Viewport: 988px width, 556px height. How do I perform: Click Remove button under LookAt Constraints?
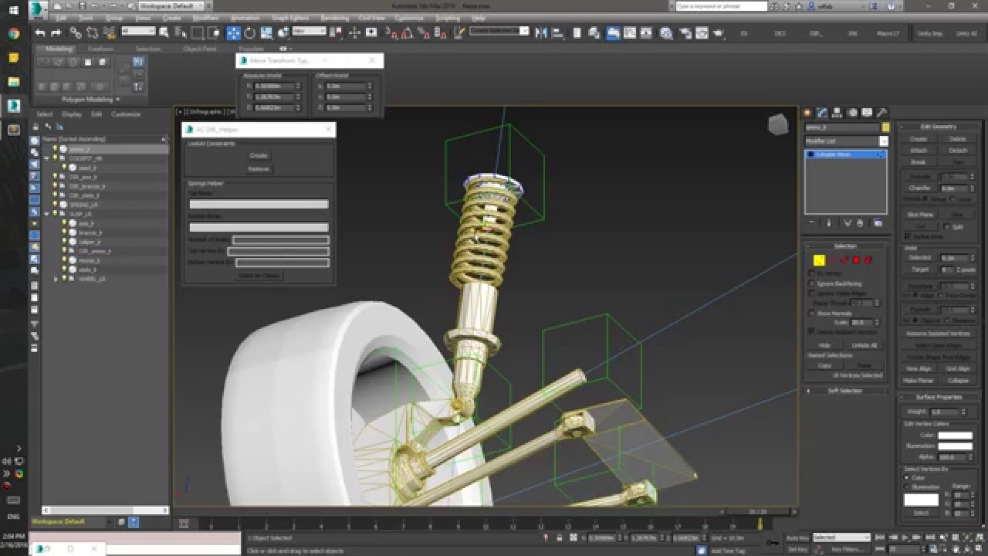tap(259, 168)
